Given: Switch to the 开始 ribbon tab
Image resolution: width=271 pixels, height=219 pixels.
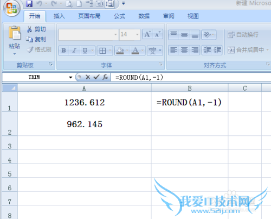Looking at the screenshot, I should click(35, 16).
